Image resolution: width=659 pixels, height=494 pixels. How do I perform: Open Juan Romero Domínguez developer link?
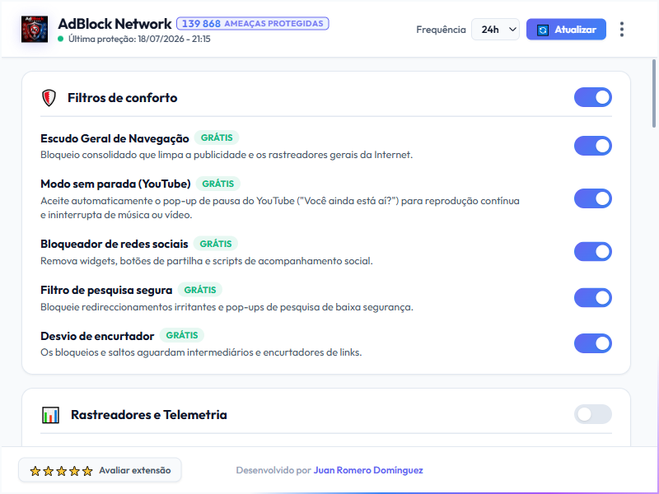point(368,470)
